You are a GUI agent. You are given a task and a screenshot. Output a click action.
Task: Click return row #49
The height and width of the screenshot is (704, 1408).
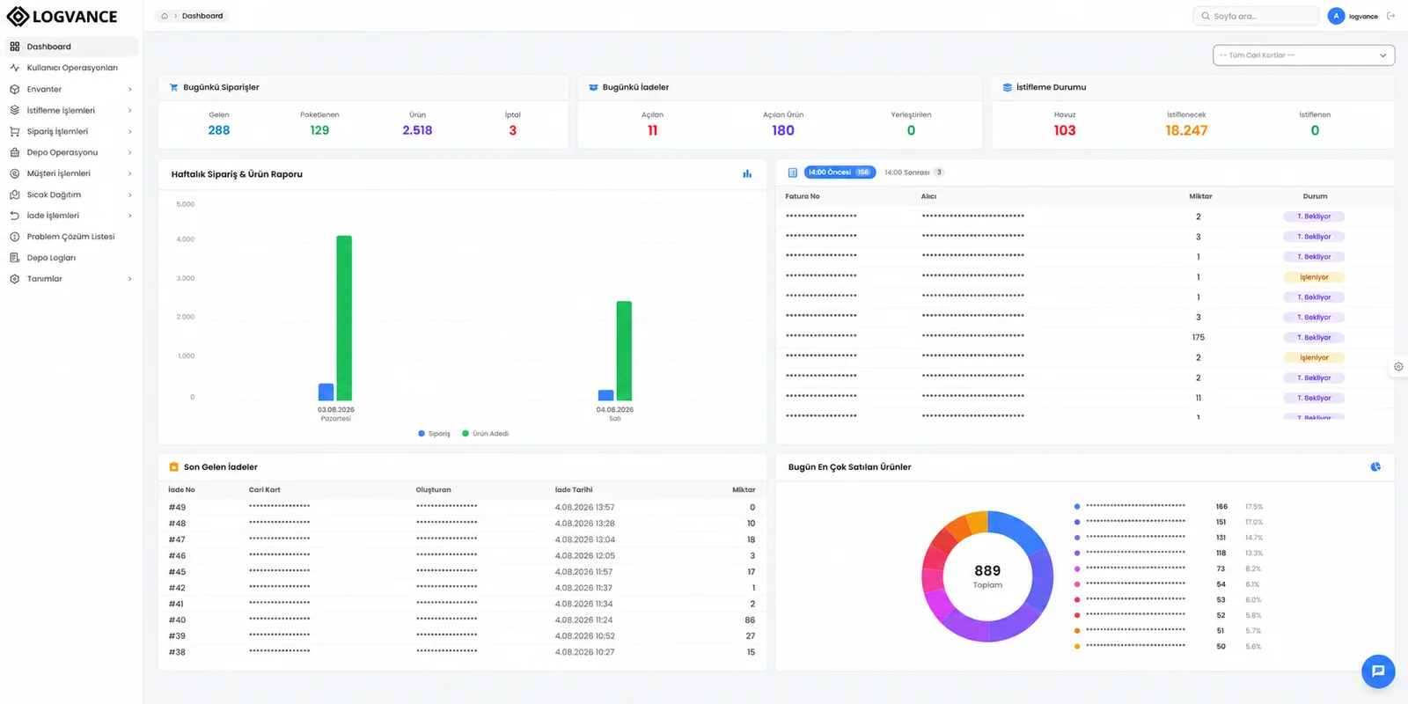462,508
